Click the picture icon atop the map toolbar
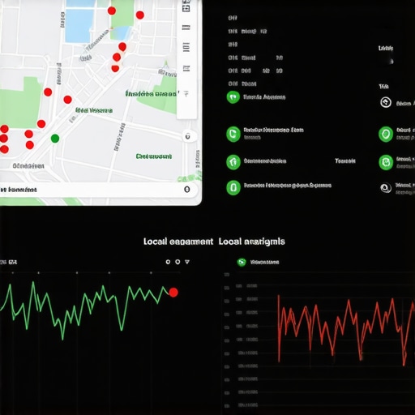This screenshot has width=415, height=415. tap(186, 7)
